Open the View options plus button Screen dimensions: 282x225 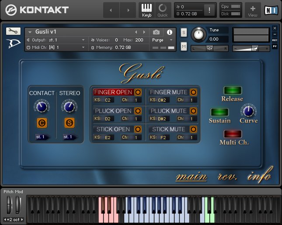pos(253,10)
